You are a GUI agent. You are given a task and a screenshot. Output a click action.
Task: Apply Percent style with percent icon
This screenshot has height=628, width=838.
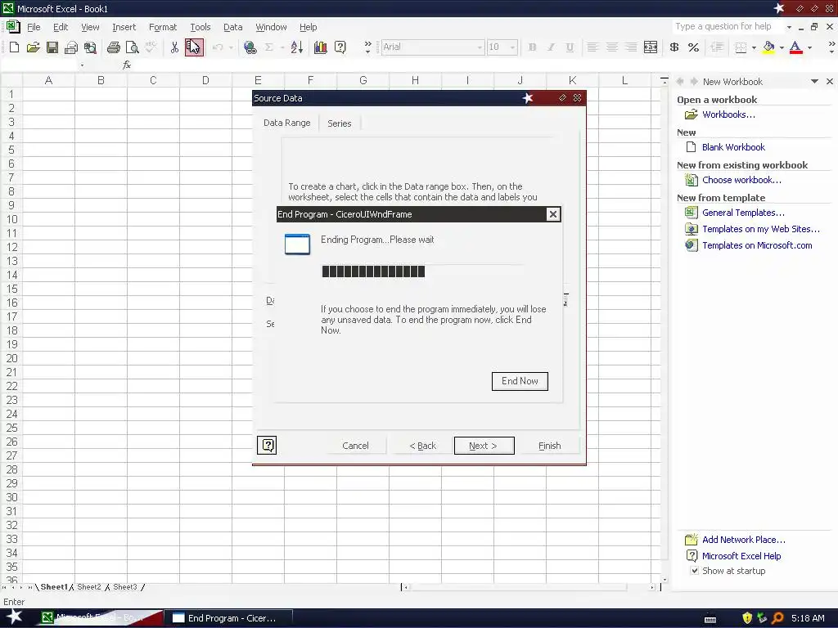[694, 47]
